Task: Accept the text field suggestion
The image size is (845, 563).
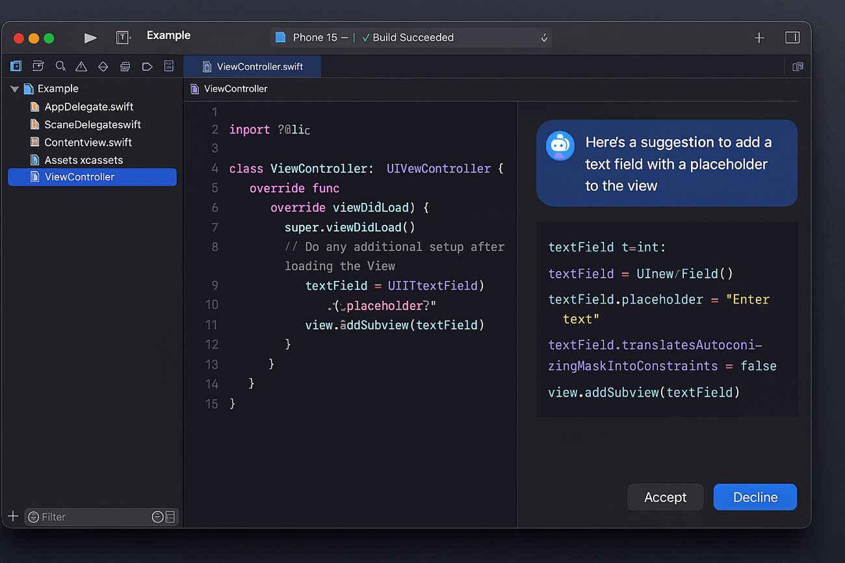Action: click(x=665, y=497)
